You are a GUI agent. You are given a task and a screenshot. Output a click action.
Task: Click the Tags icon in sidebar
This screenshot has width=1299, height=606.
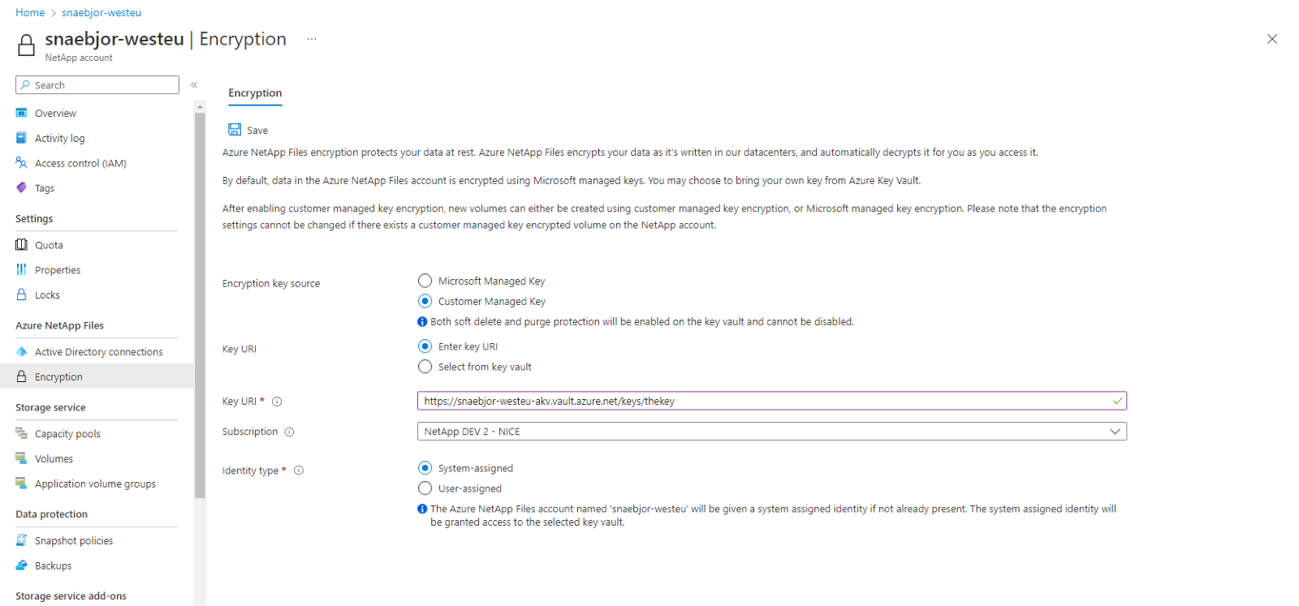pyautogui.click(x=22, y=187)
